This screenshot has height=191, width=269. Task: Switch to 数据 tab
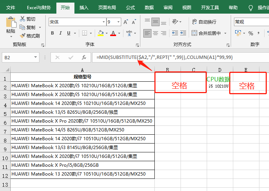coord(149,7)
